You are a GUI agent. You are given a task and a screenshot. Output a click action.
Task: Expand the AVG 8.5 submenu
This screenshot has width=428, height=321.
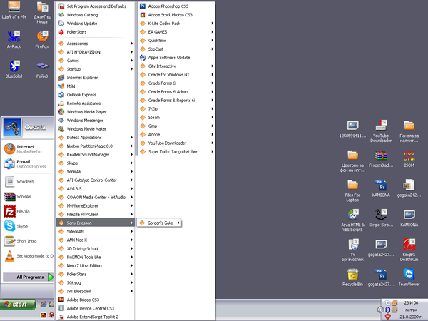pyautogui.click(x=96, y=188)
